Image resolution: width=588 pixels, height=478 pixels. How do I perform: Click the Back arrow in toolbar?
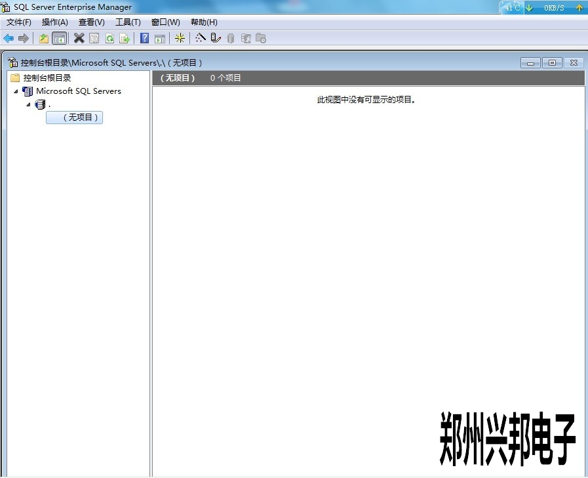9,38
